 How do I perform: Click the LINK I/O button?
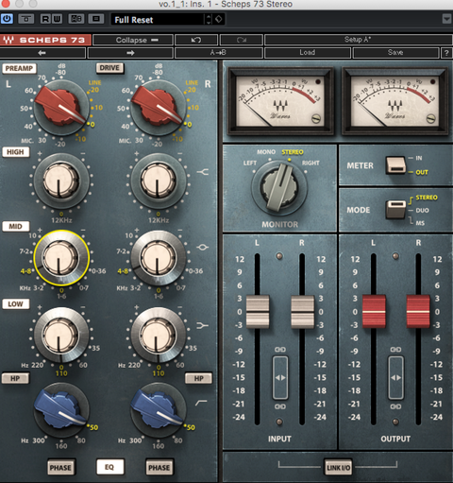coord(338,468)
